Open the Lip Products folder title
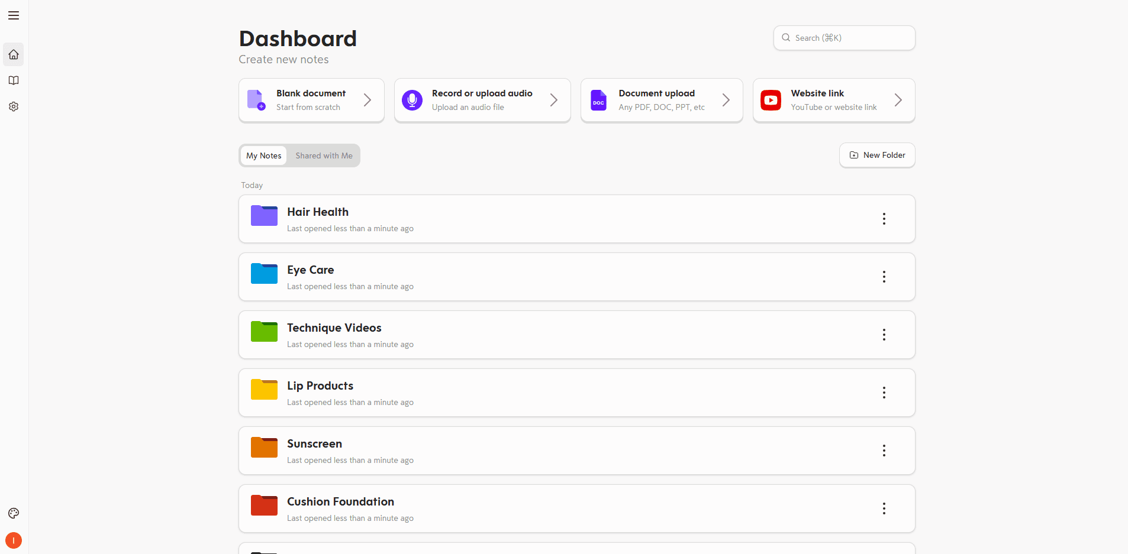1128x554 pixels. pos(320,385)
